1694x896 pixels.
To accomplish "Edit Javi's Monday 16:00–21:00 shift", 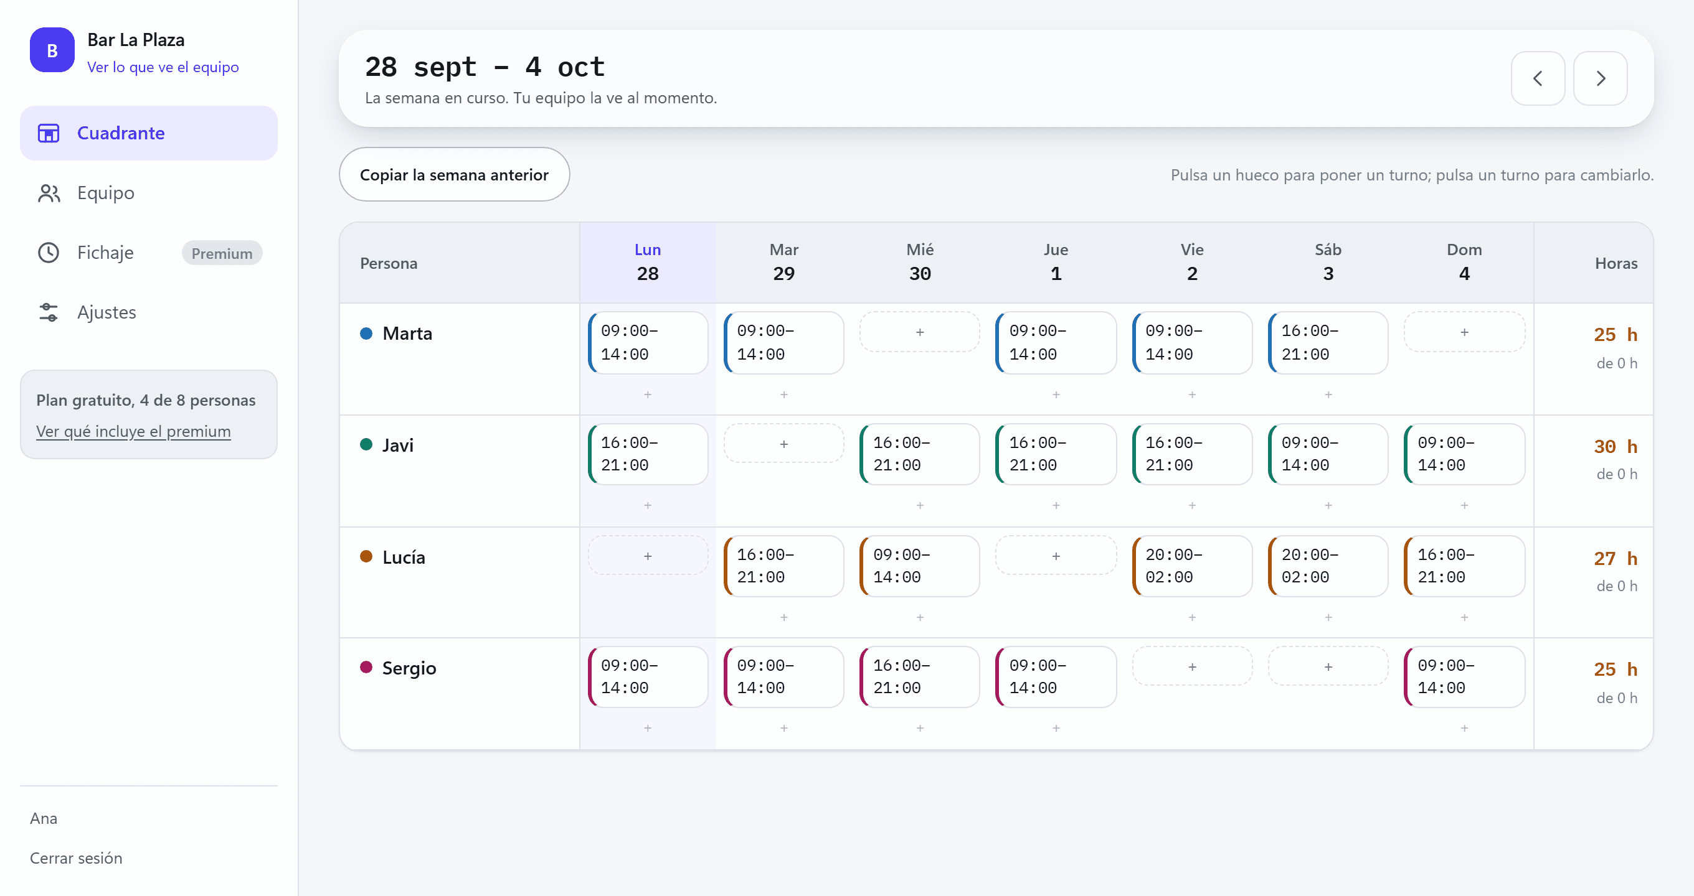I will pyautogui.click(x=647, y=454).
